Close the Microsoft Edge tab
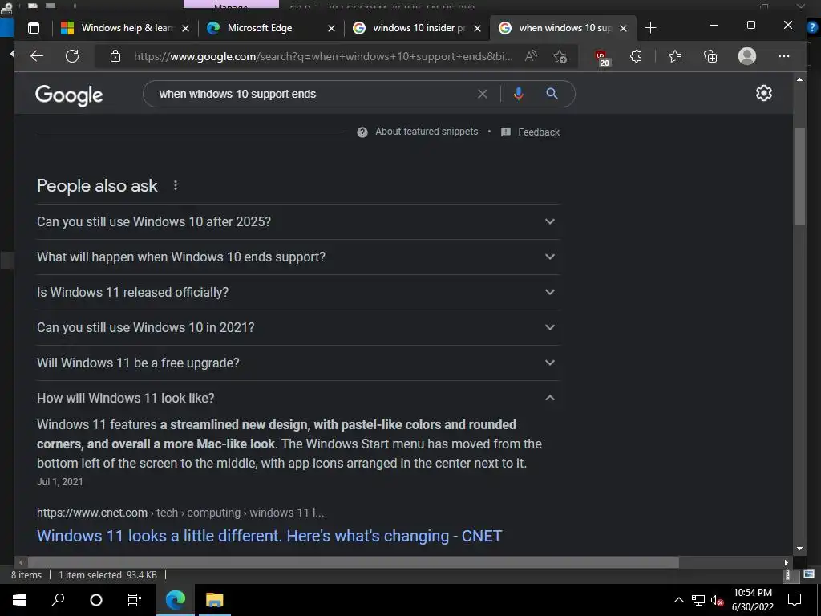 [331, 29]
